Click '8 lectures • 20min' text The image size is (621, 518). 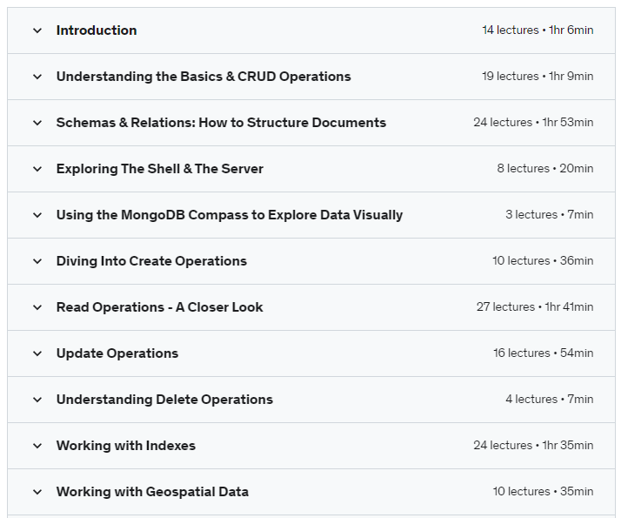(x=545, y=168)
